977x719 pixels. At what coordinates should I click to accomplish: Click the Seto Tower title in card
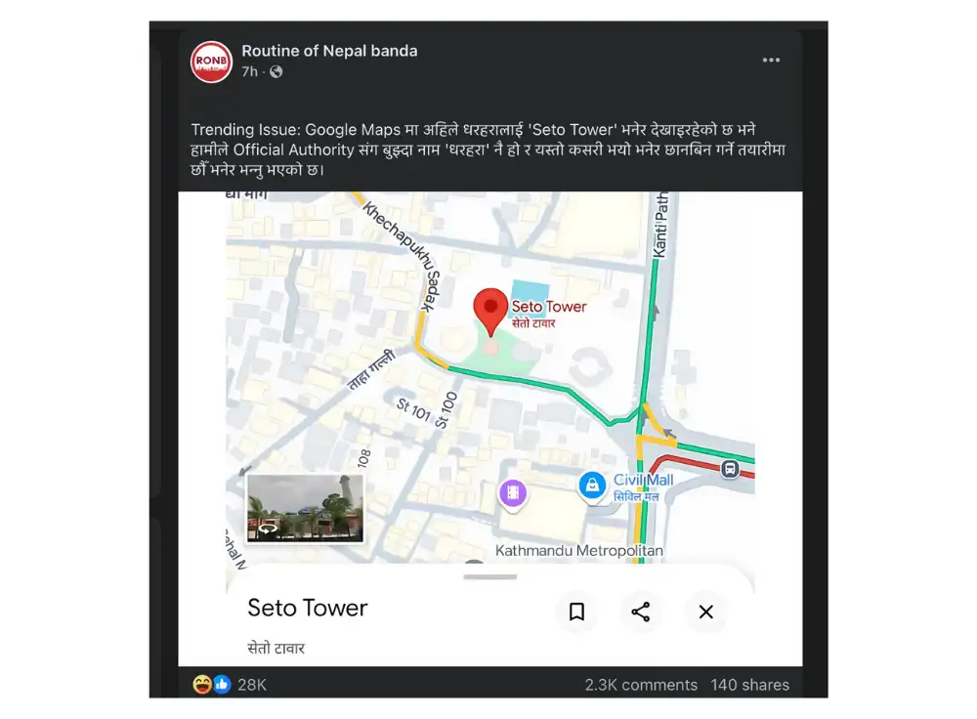[307, 608]
